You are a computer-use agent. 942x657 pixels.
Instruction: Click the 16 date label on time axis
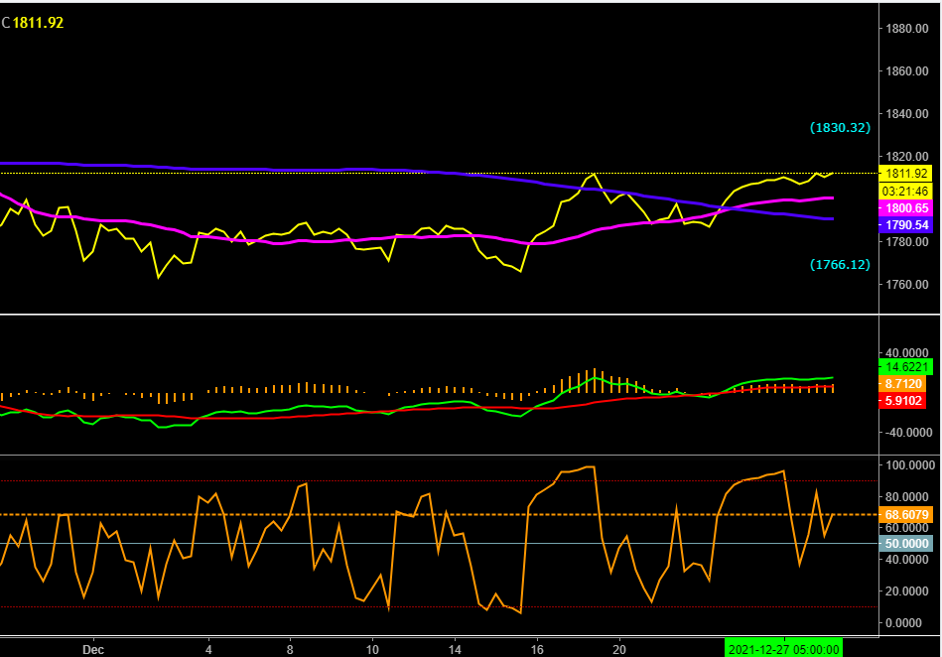click(537, 650)
